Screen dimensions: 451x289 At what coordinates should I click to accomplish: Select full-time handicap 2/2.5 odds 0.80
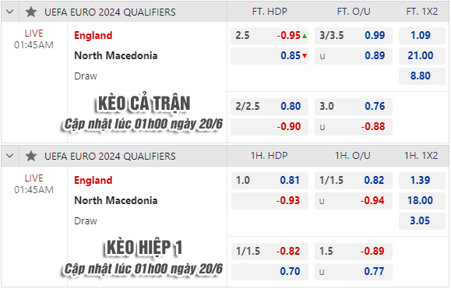(x=270, y=107)
